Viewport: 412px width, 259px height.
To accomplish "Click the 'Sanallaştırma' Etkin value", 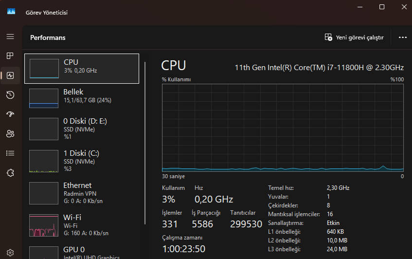I will (x=333, y=223).
